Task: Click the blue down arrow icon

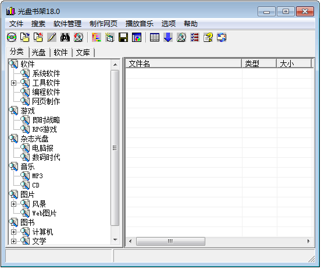Action: 168,37
